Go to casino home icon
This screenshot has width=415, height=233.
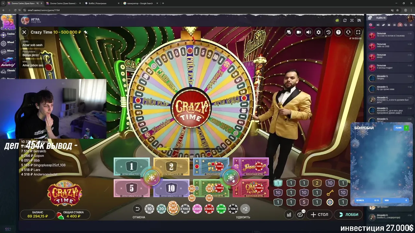(x=337, y=20)
